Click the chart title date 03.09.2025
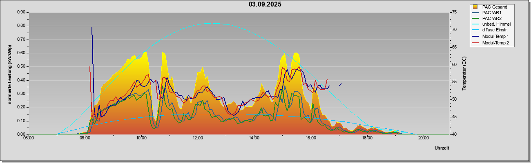The height and width of the screenshot is (163, 531). (265, 4)
